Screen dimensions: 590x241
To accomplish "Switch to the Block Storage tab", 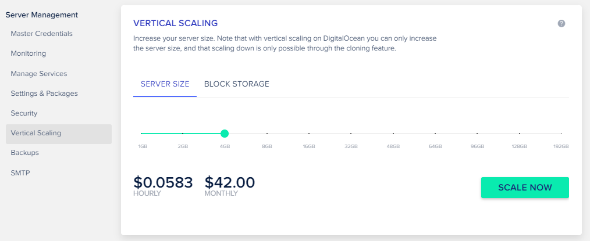I will pos(236,84).
